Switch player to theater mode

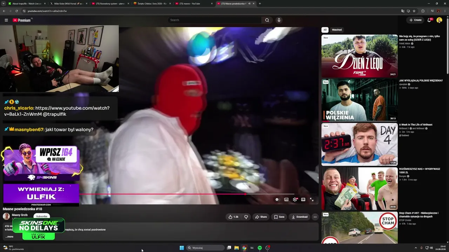click(x=303, y=199)
